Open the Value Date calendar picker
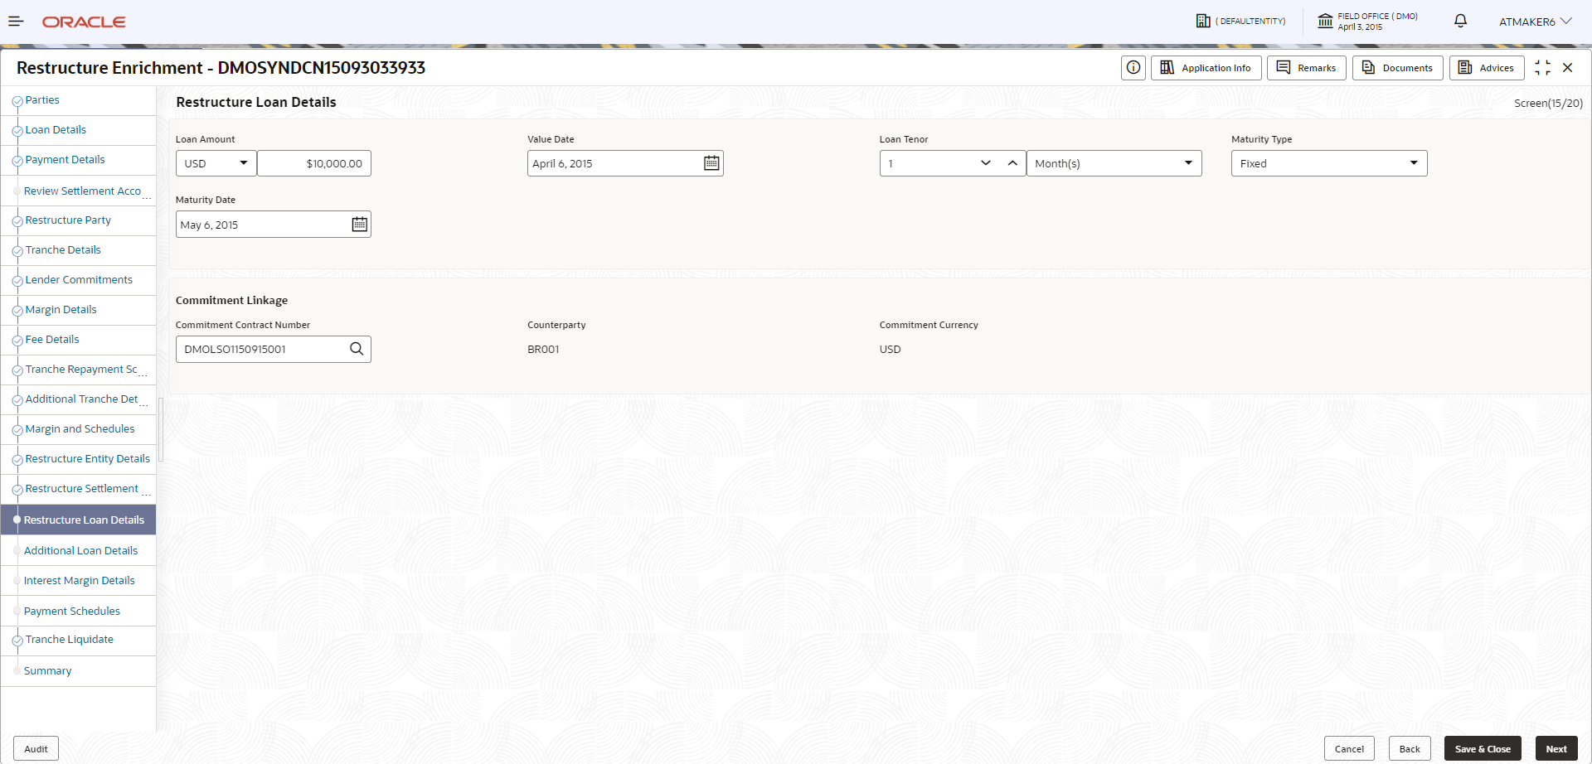 (x=711, y=163)
